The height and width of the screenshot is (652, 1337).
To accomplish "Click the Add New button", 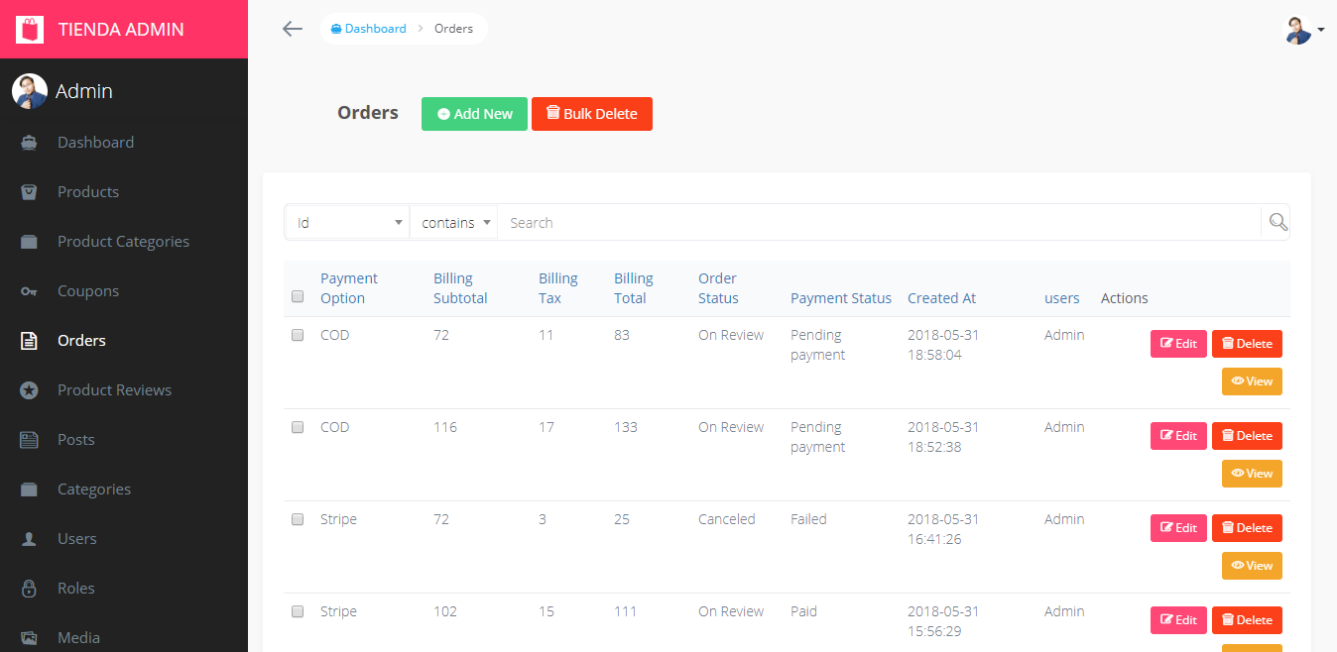I will click(x=474, y=114).
